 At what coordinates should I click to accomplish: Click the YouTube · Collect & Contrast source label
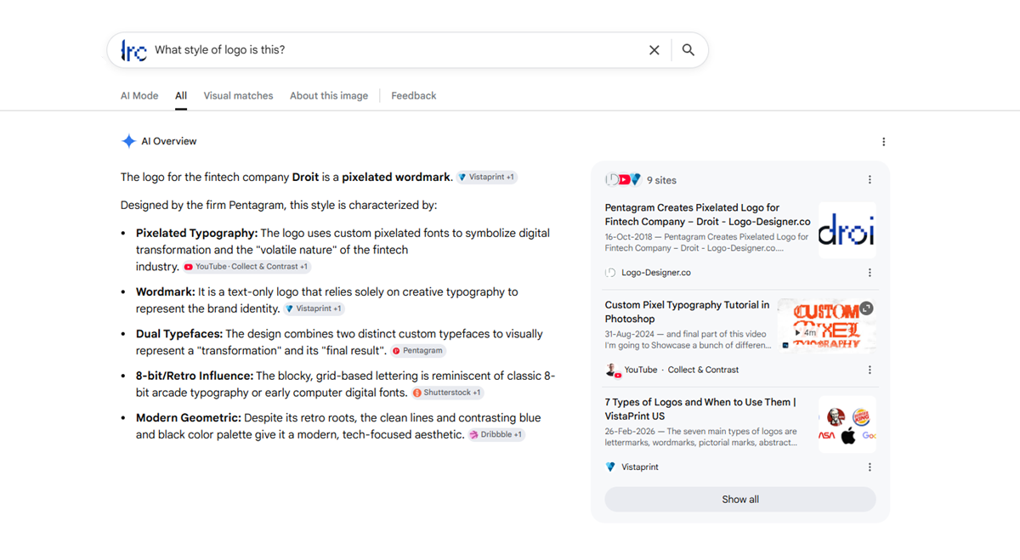point(682,371)
